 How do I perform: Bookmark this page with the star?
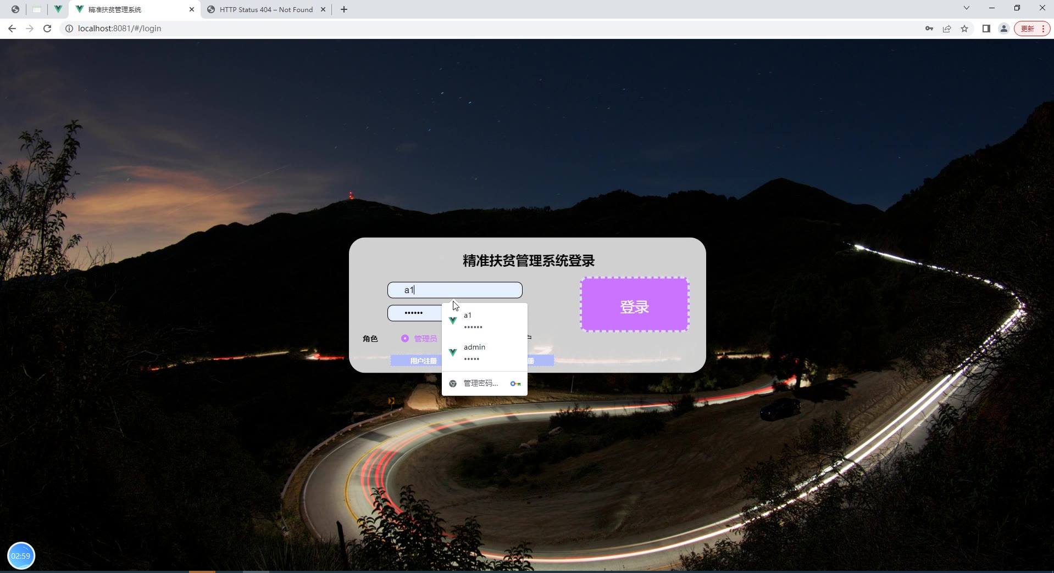click(x=964, y=29)
